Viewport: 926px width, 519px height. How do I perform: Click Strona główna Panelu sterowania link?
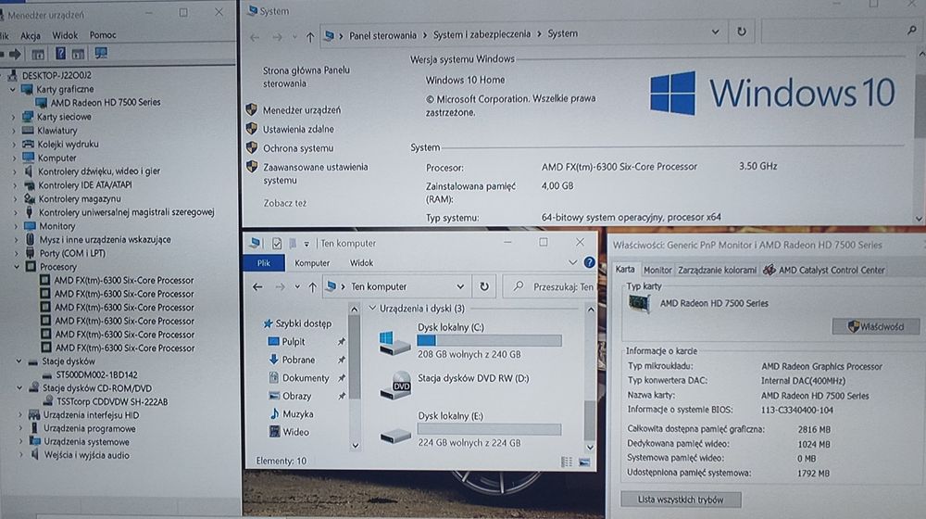coord(307,77)
